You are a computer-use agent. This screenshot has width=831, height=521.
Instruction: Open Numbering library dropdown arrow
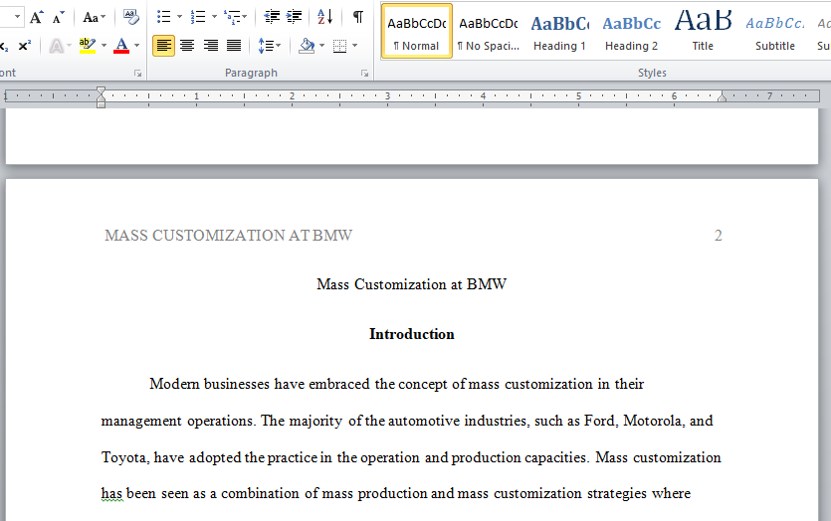point(214,17)
